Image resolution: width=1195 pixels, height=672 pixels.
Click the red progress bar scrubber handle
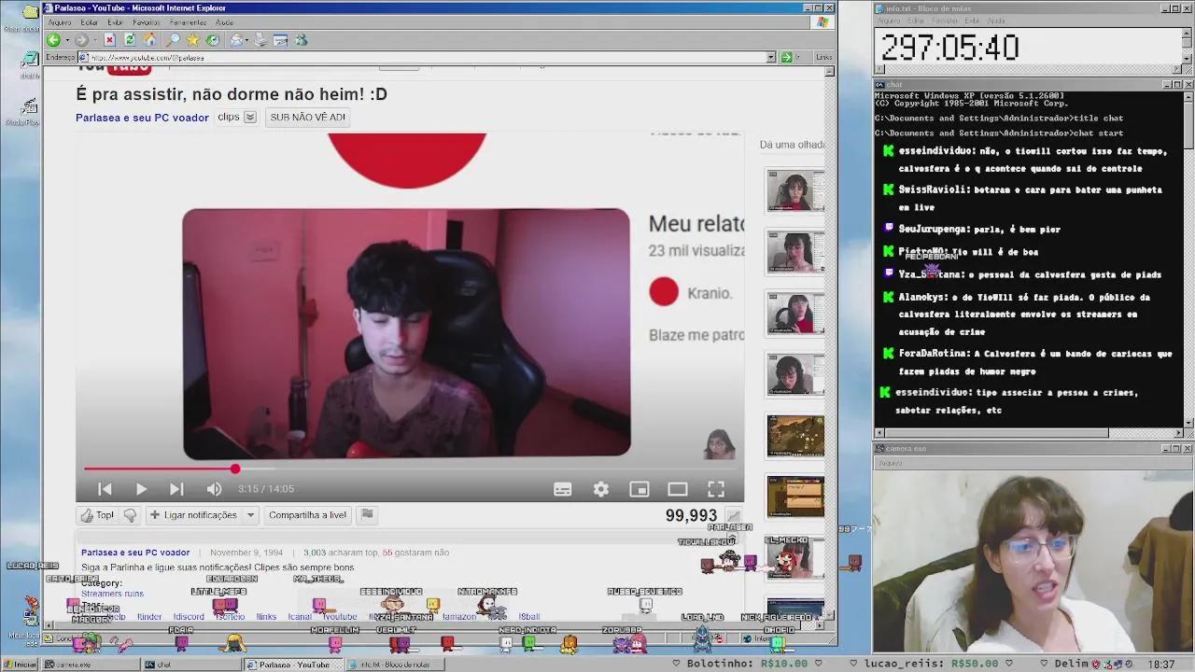coord(235,469)
